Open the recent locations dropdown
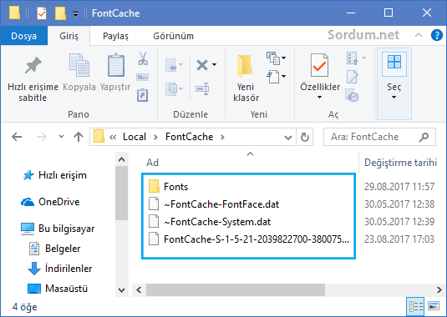Image resolution: width=447 pixels, height=317 pixels. coord(61,136)
